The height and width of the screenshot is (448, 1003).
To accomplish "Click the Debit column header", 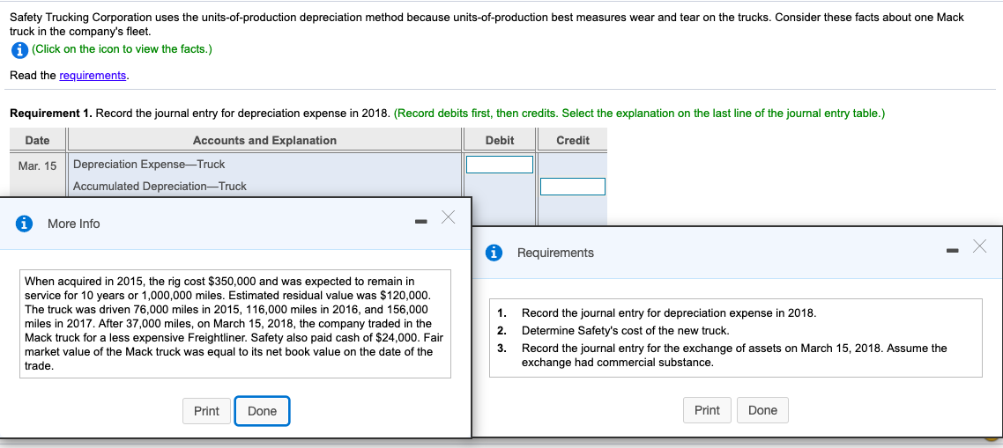I will [x=500, y=140].
